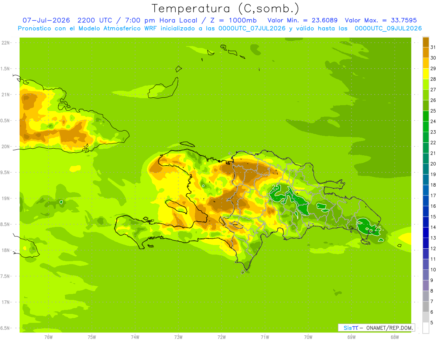
Task: Click the 'Valor Max. = 33.7595' readout
Action: click(x=381, y=20)
